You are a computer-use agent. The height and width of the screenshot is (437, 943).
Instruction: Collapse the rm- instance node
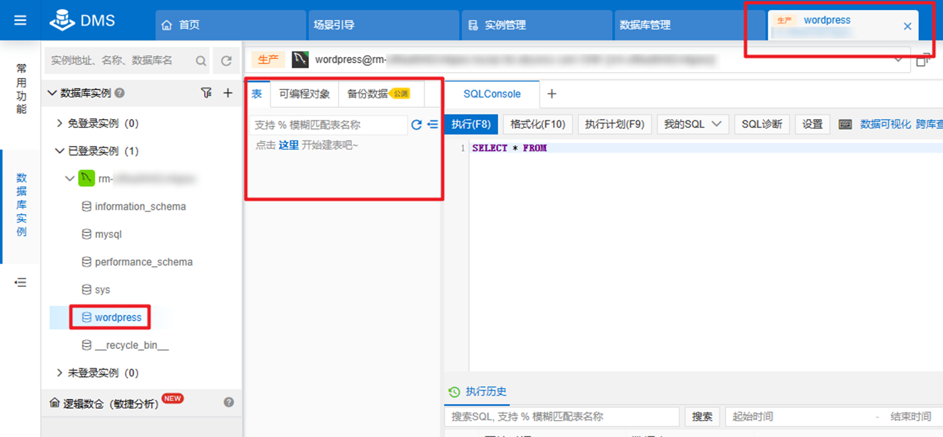coord(69,178)
